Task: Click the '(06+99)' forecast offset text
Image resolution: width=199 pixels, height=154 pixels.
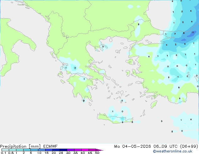Action: [x=189, y=146]
